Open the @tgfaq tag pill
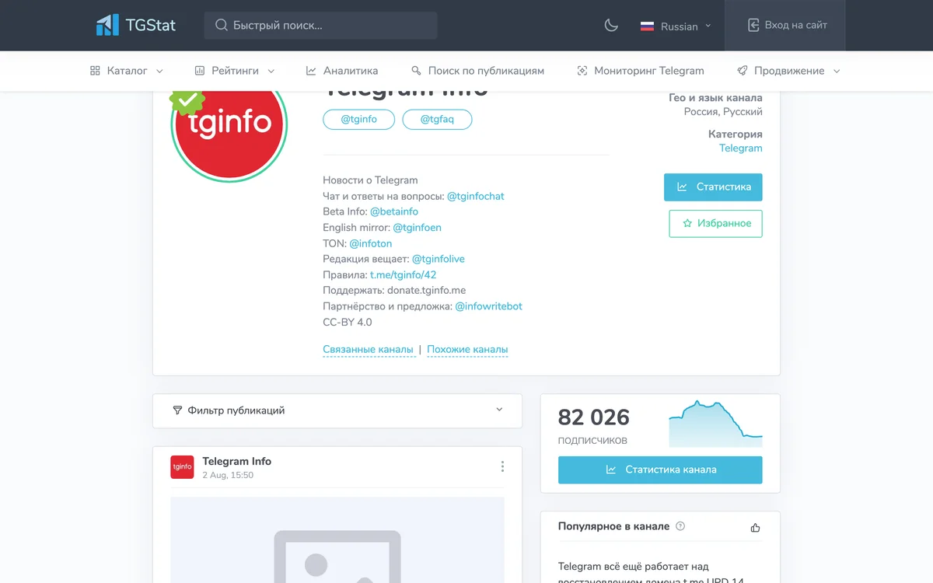The height and width of the screenshot is (583, 933). coord(437,119)
